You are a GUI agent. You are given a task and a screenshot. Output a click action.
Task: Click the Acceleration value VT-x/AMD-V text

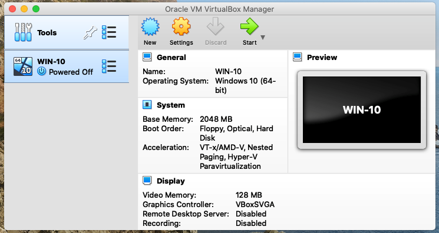pos(236,157)
